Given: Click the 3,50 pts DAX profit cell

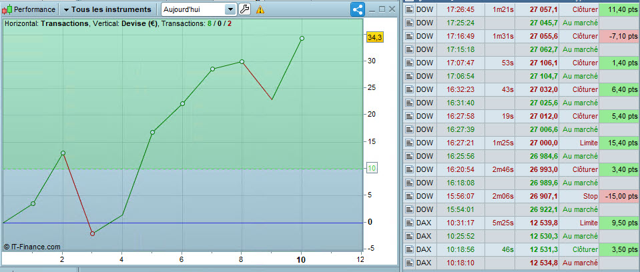Looking at the screenshot, I should tap(619, 249).
